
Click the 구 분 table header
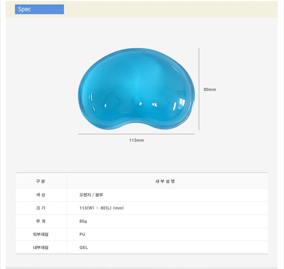[41, 181]
